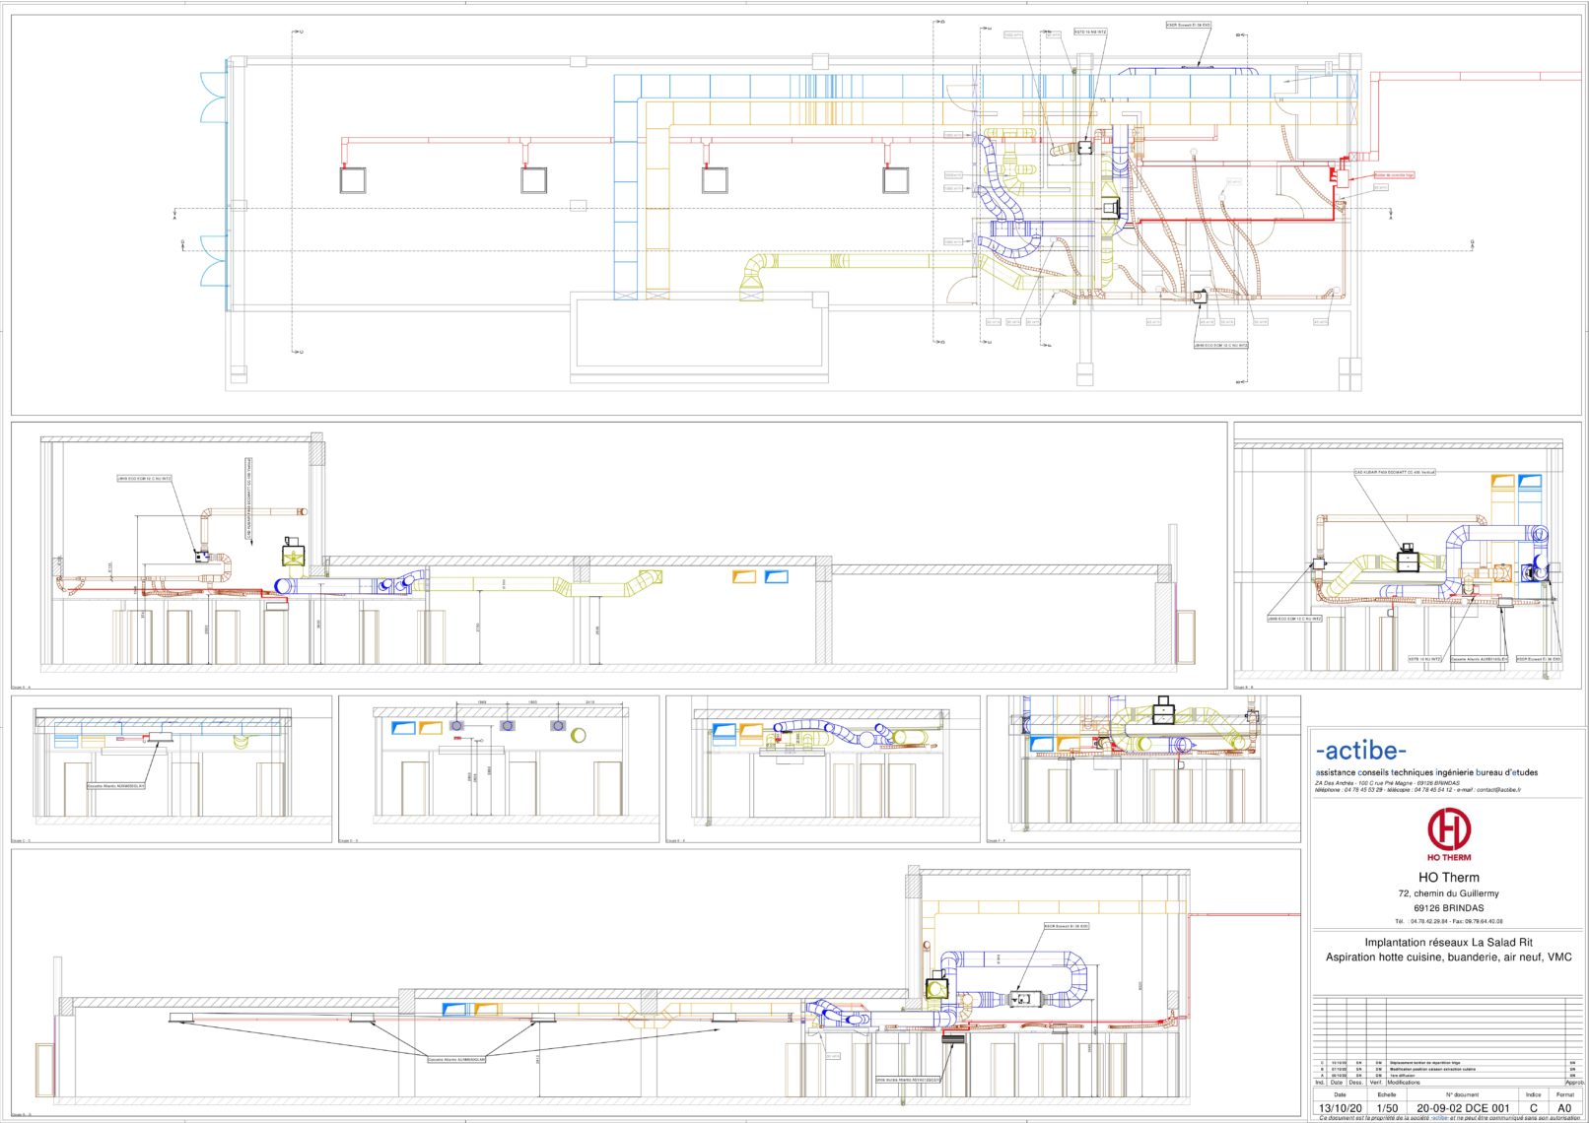Select the Cassette Atlantic label in section C-C
1589x1123 pixels.
tap(116, 786)
